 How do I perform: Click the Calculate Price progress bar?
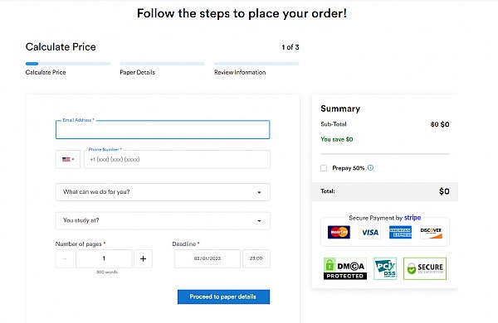tap(68, 64)
